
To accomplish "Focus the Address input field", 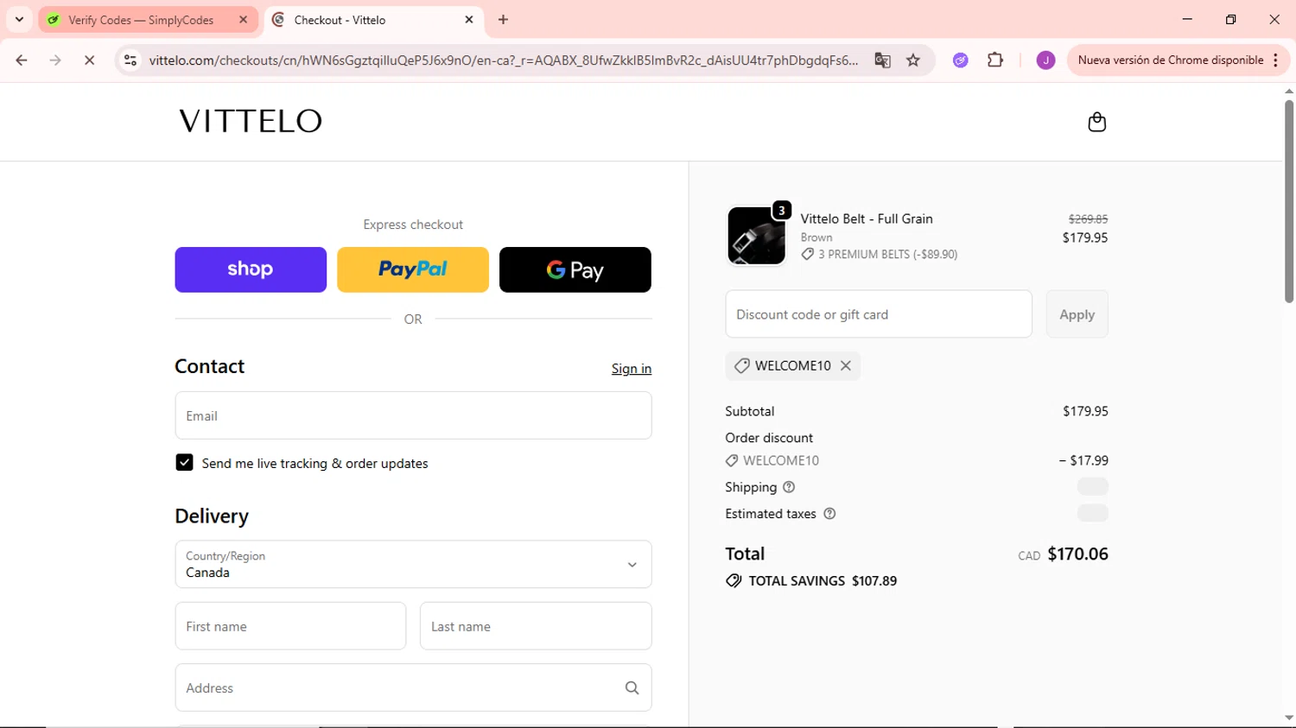I will coord(413,687).
